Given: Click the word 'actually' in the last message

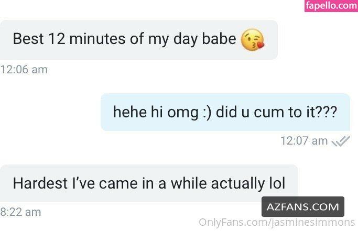Looking at the screenshot, I should click(237, 184).
